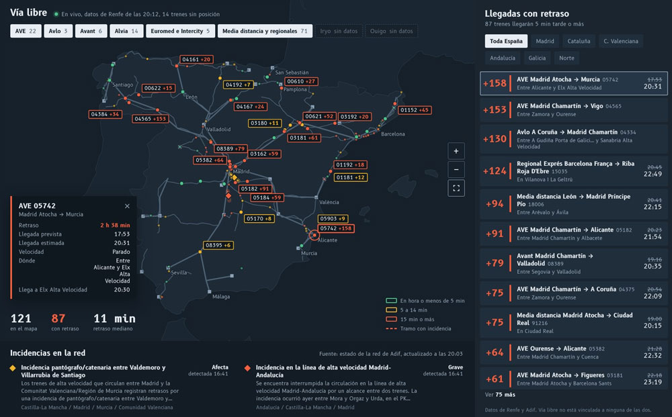Open the +79 Avant Madrid to Valladolid row
Image resolution: width=672 pixels, height=417 pixels.
pos(573,263)
